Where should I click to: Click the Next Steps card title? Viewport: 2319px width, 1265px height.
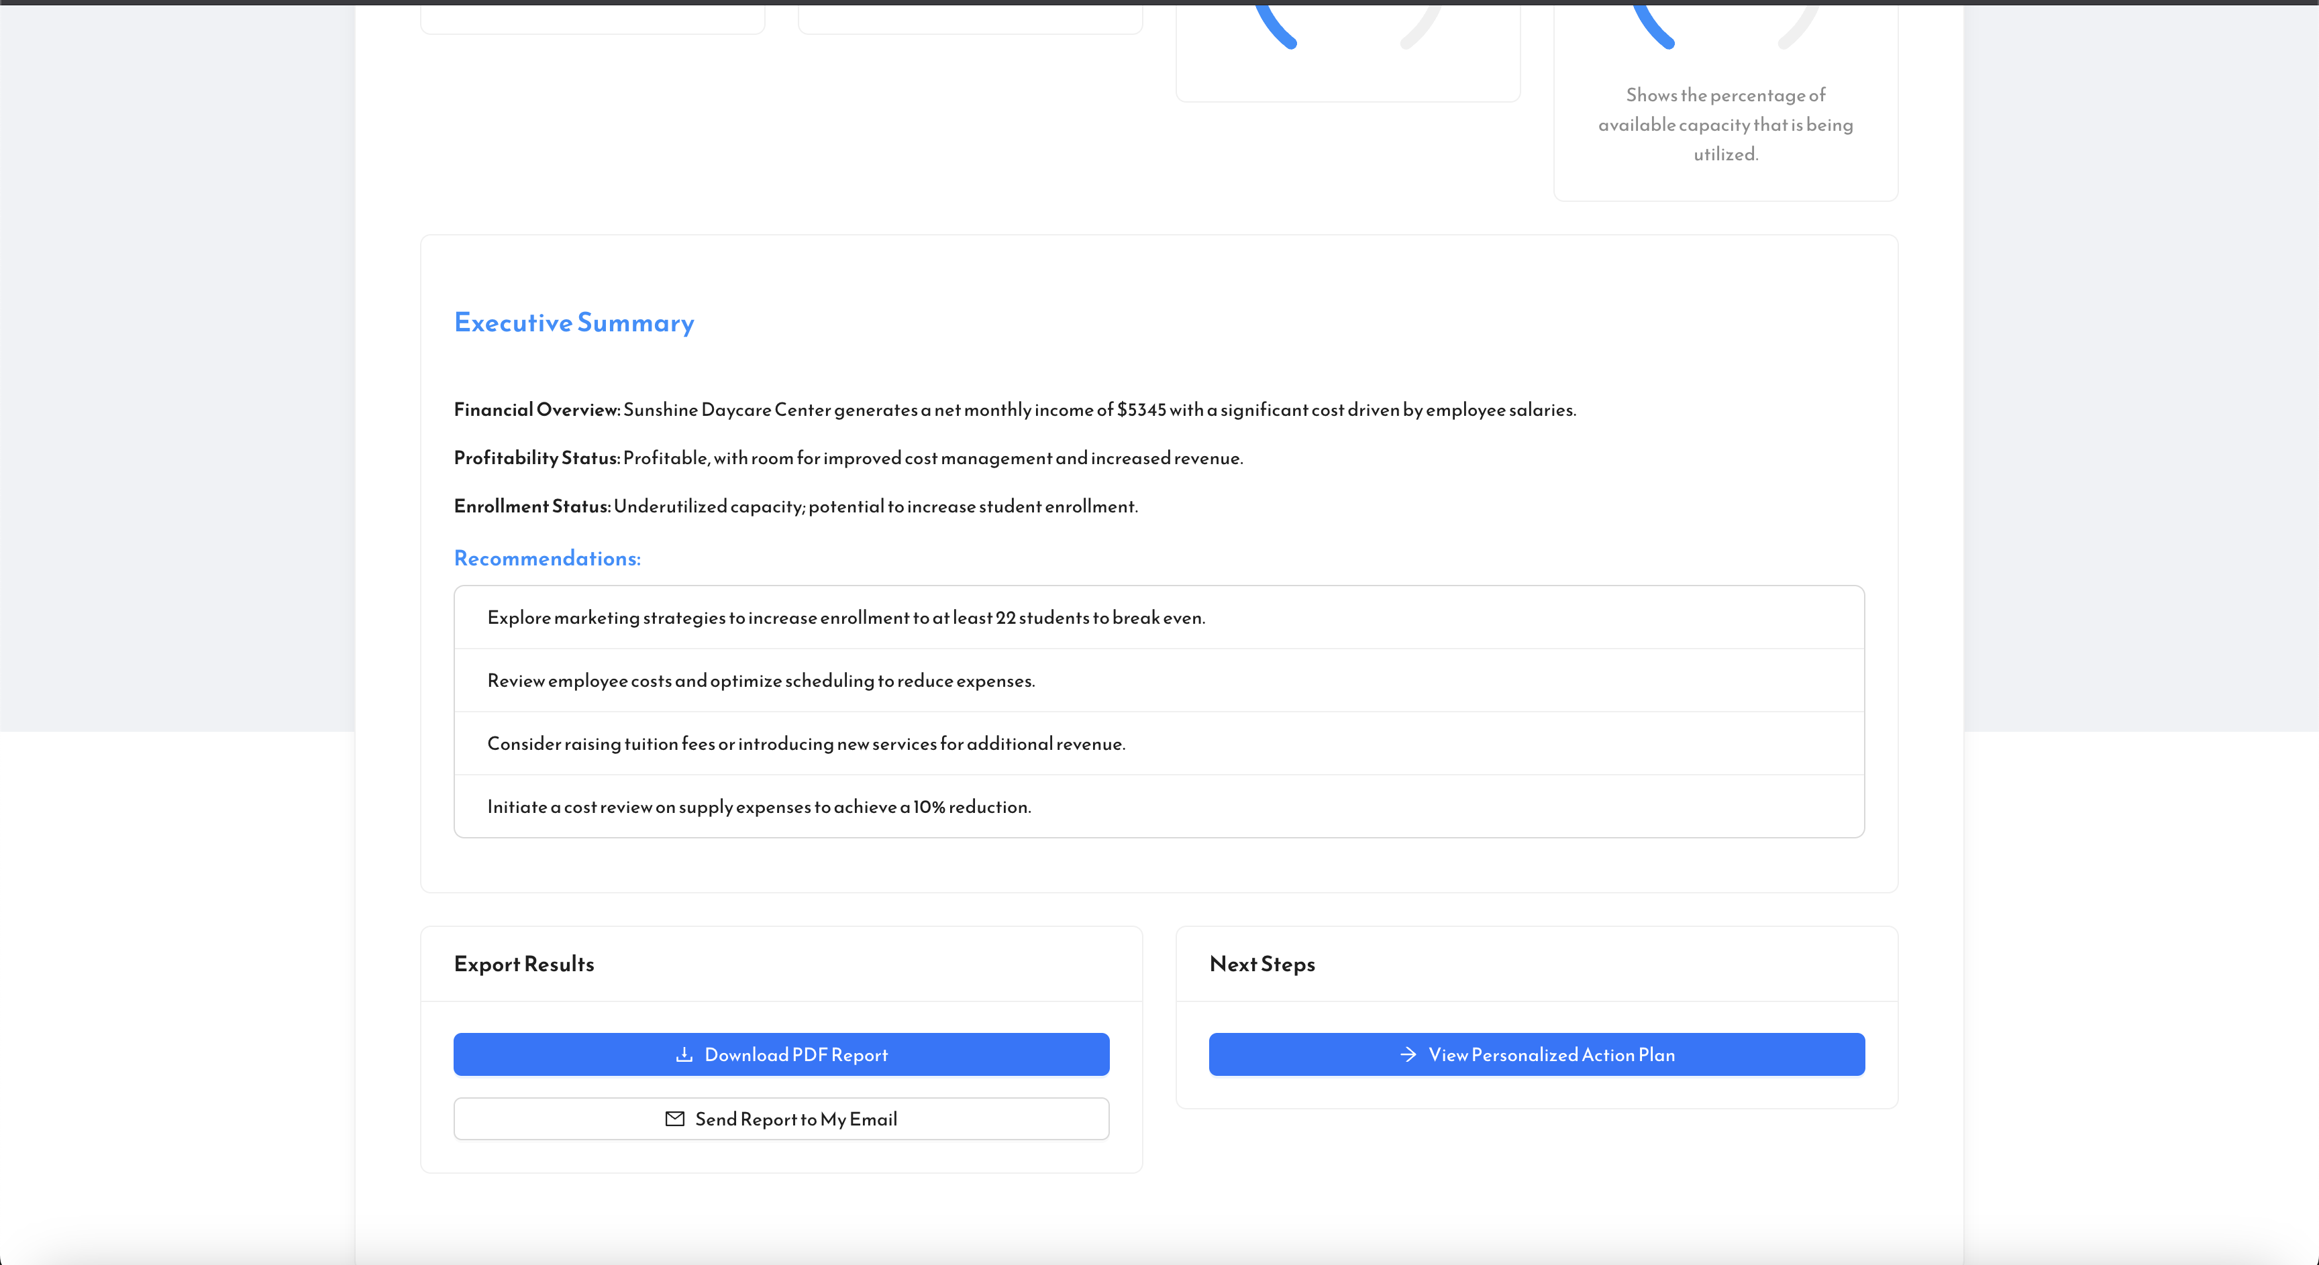[x=1262, y=964]
